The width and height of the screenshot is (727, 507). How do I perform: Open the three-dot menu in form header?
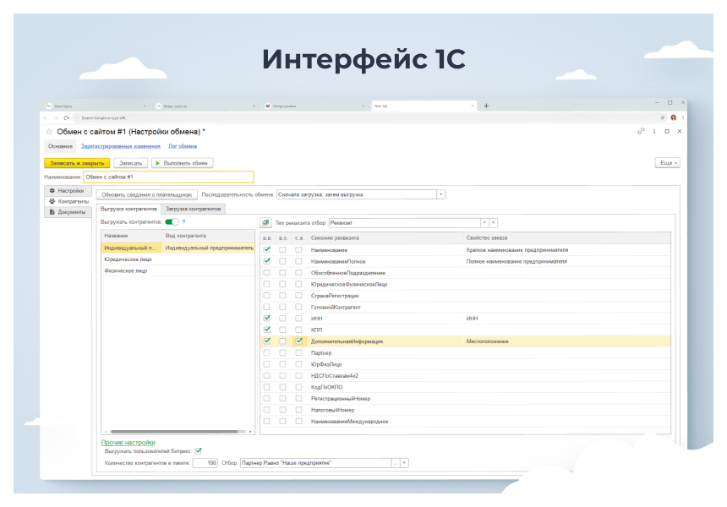(x=654, y=132)
